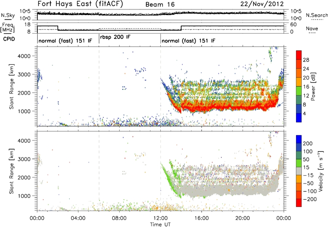Click the 04:00 time axis tick label
The image size is (328, 227).
point(78,218)
